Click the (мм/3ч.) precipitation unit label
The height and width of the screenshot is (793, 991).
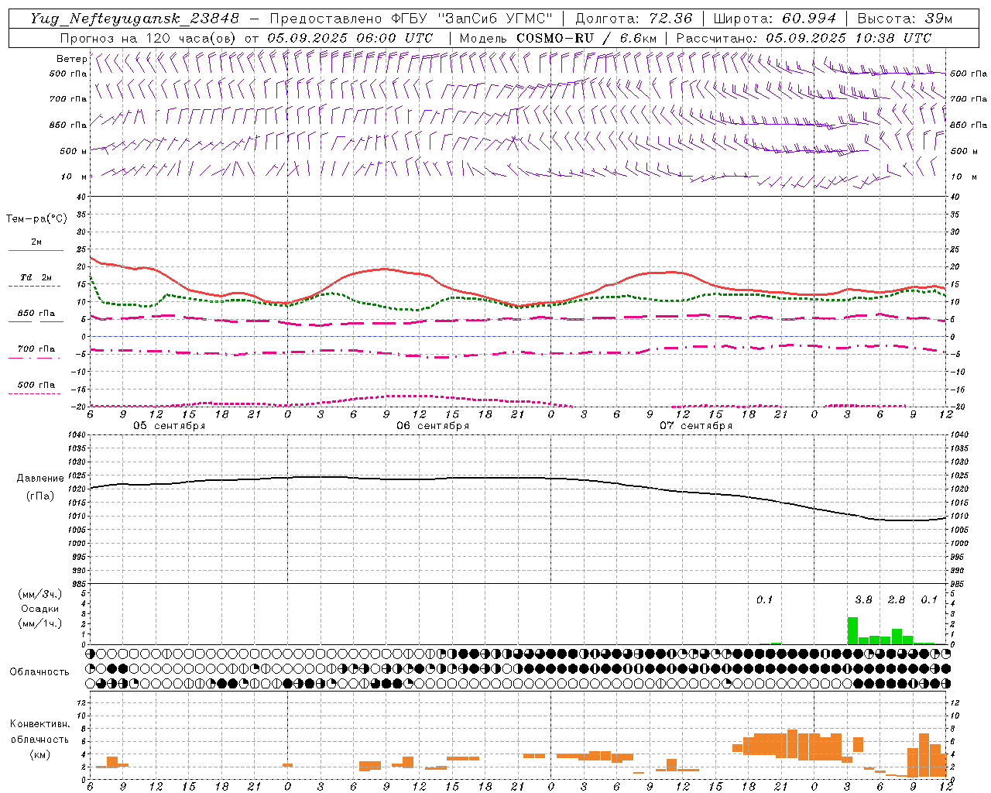pyautogui.click(x=40, y=594)
